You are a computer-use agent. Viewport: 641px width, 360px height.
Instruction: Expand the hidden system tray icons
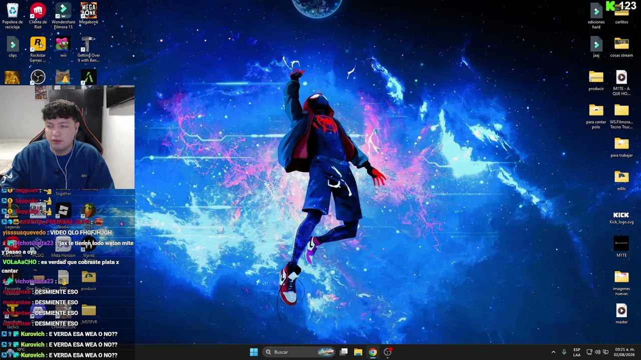point(553,352)
